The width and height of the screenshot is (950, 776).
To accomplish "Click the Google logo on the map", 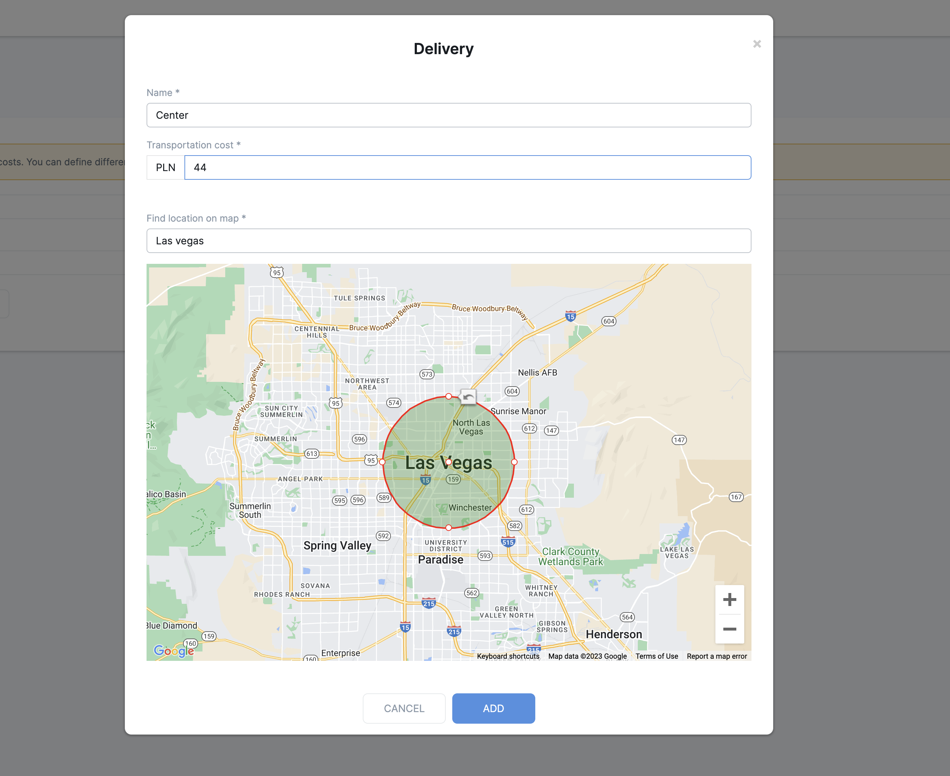I will (174, 650).
